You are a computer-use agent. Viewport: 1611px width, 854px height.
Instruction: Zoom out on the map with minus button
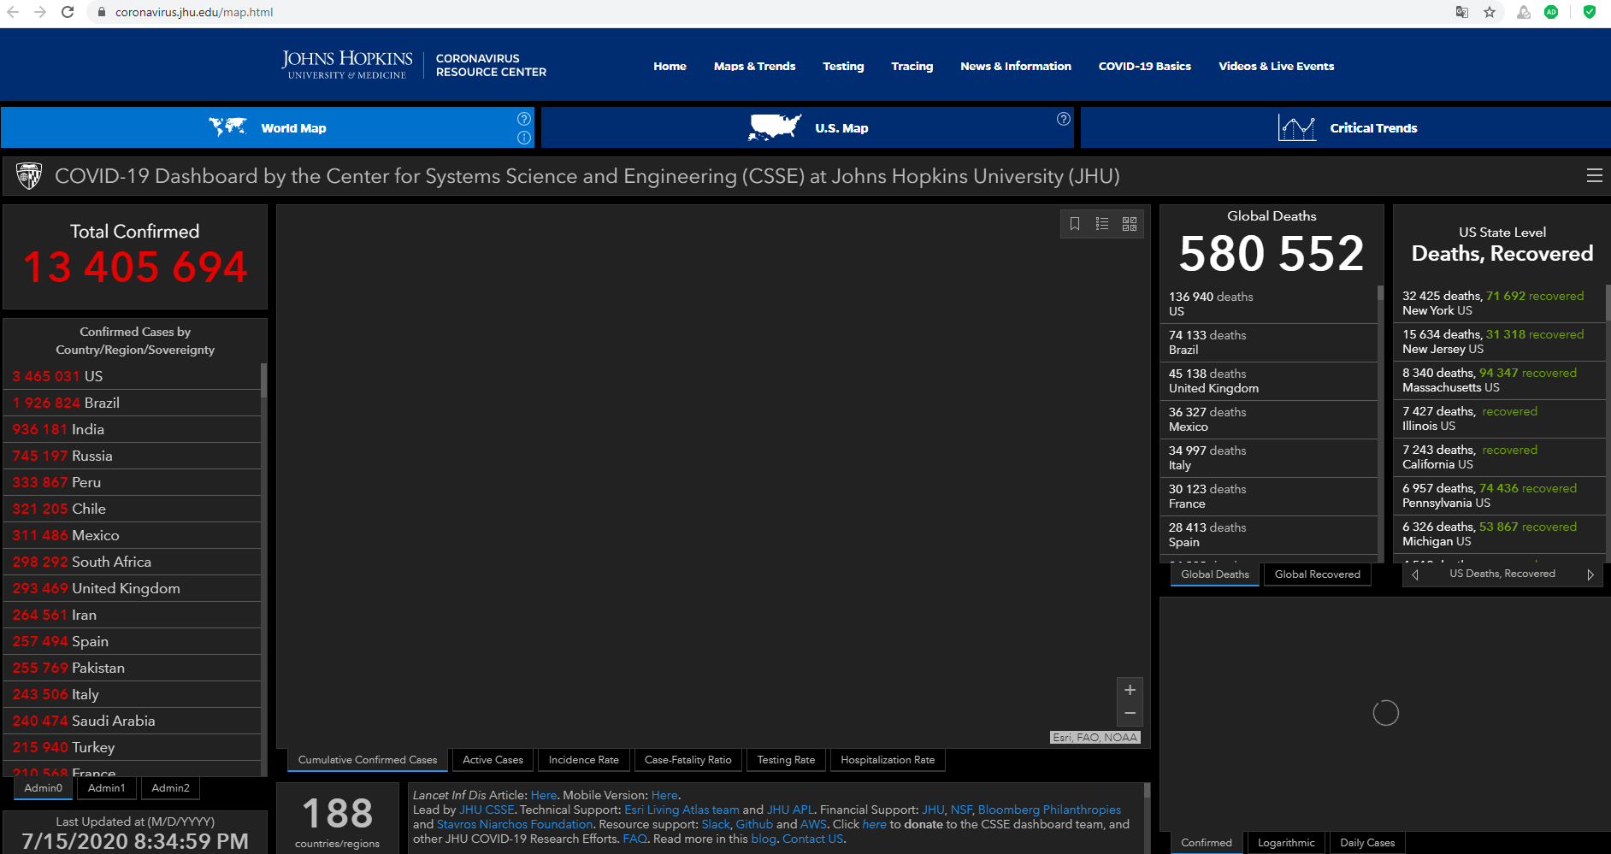1130,713
